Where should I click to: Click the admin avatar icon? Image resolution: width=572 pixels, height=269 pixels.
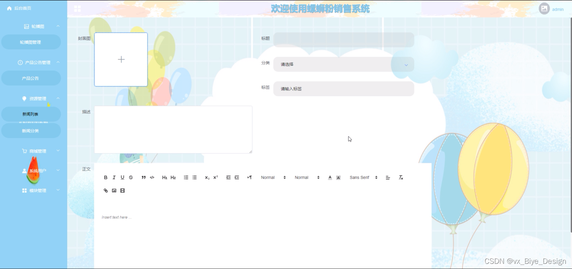[544, 9]
